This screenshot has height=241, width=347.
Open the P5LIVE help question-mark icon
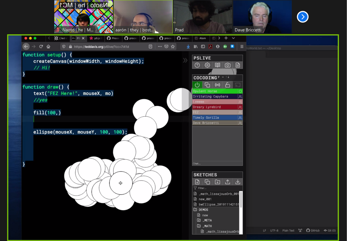pyautogui.click(x=197, y=65)
